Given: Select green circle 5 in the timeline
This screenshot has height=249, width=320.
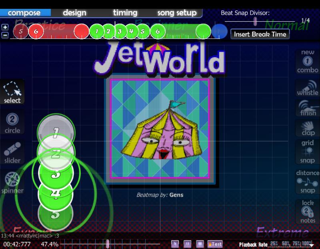Looking at the screenshot, I should tap(143, 31).
